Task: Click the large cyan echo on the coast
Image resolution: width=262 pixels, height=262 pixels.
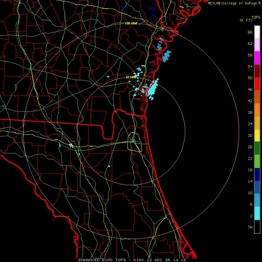Action: point(152,89)
